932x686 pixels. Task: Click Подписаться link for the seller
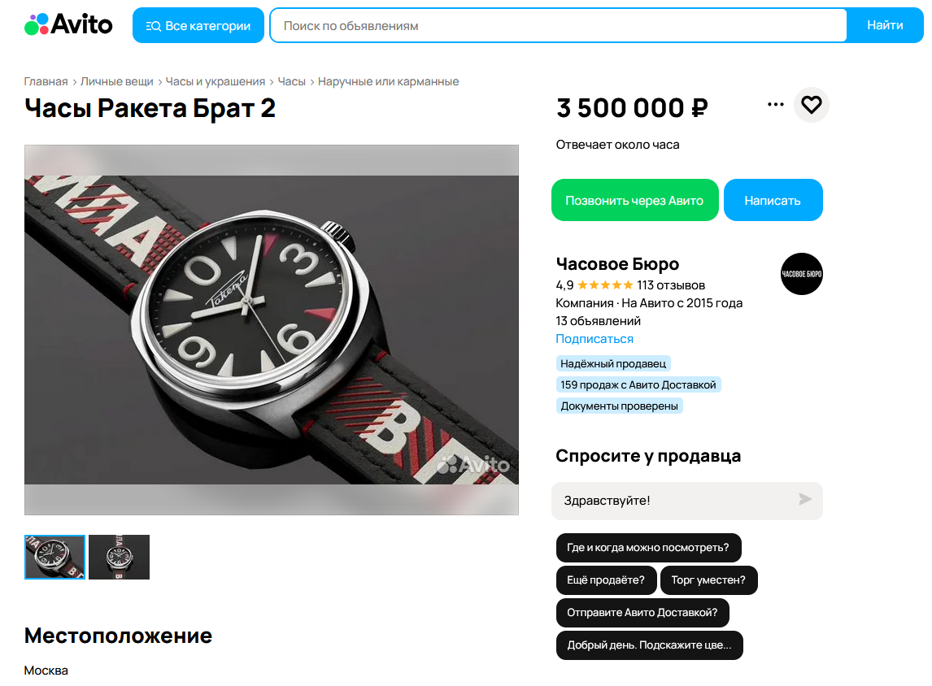(x=594, y=339)
